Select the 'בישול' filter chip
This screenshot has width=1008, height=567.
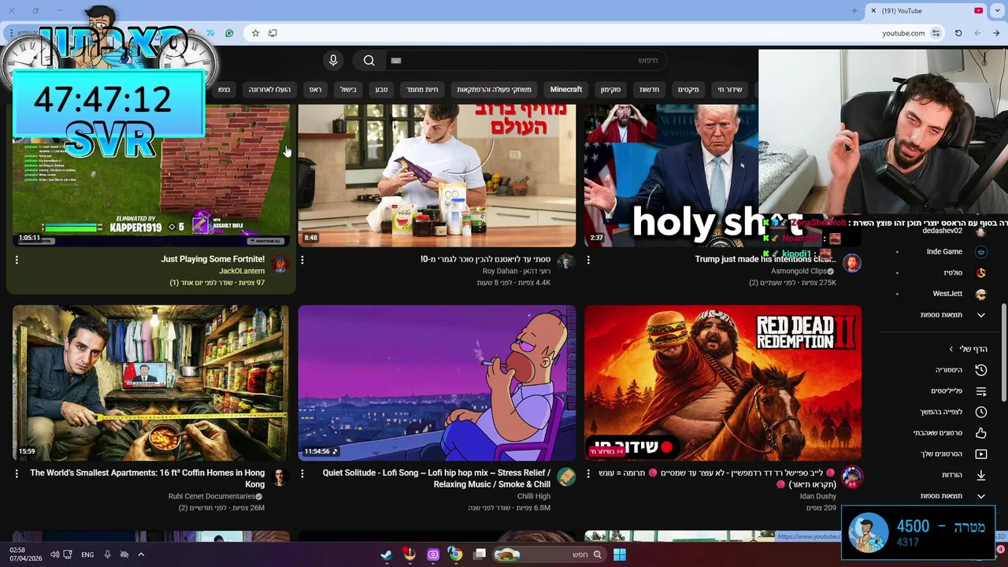click(349, 90)
